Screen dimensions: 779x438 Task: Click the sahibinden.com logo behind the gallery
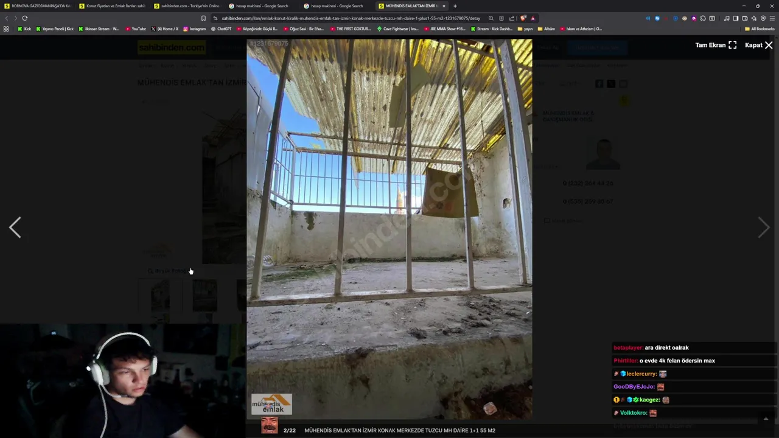172,47
